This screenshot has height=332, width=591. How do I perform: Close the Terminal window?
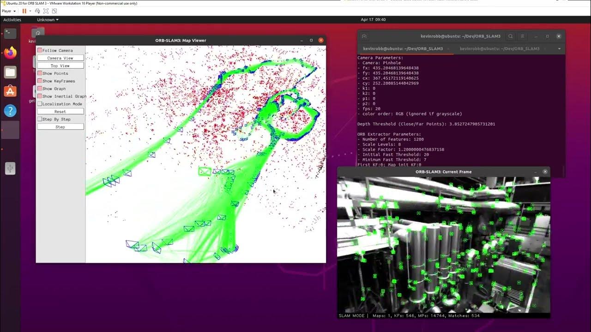pos(559,36)
